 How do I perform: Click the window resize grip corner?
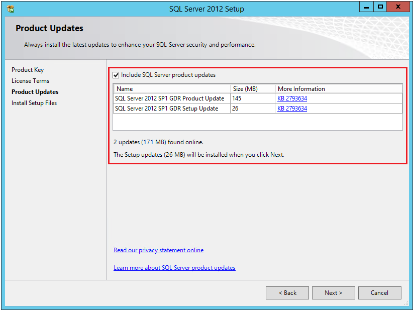pyautogui.click(x=406, y=303)
